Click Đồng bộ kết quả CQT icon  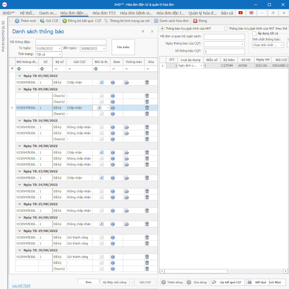pyautogui.click(x=65, y=21)
